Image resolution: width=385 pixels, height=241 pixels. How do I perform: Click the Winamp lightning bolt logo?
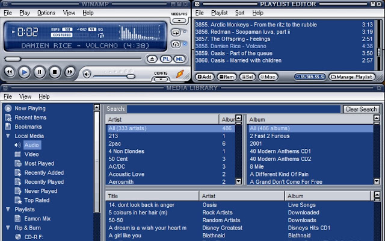click(x=180, y=74)
